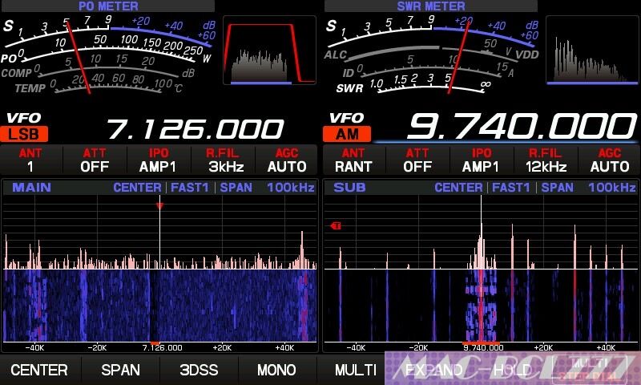
Task: Tap the sub VFO label above AM
Action: click(347, 118)
